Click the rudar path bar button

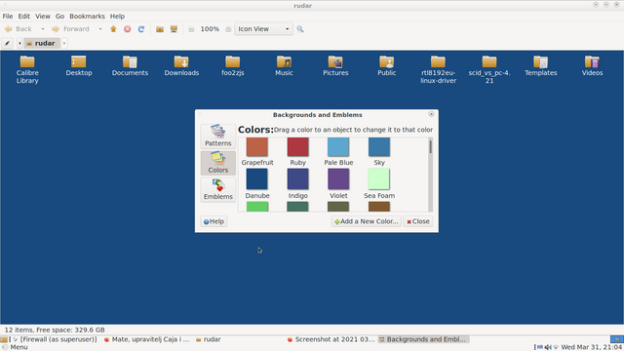pos(41,43)
